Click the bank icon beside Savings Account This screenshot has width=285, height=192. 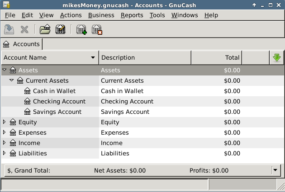[x=27, y=112]
